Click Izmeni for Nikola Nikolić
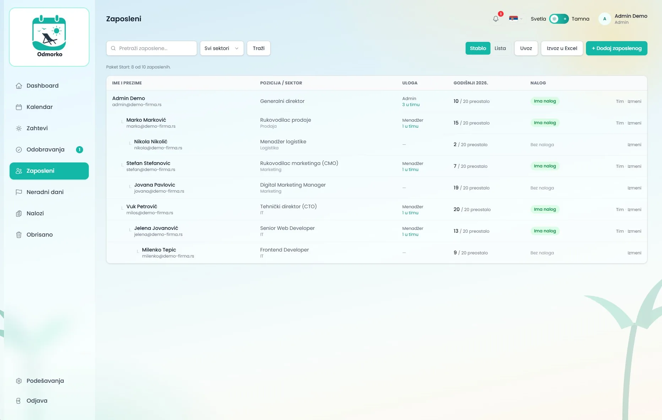 (x=634, y=145)
